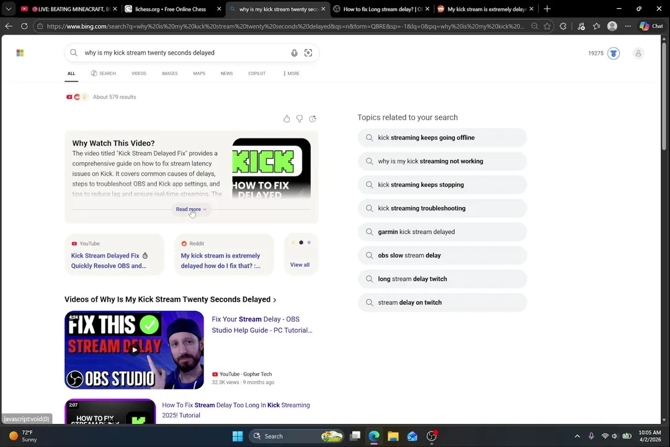This screenshot has height=447, width=670.
Task: Reload the page with refresh icon
Action: [24, 26]
